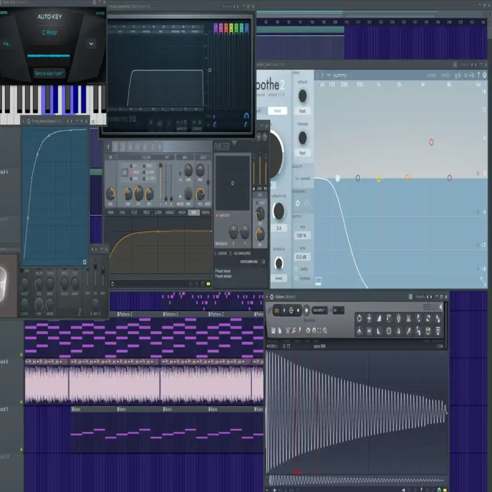Click the Soothe2 a→b copy button
The image size is (492, 492).
[x=469, y=75]
